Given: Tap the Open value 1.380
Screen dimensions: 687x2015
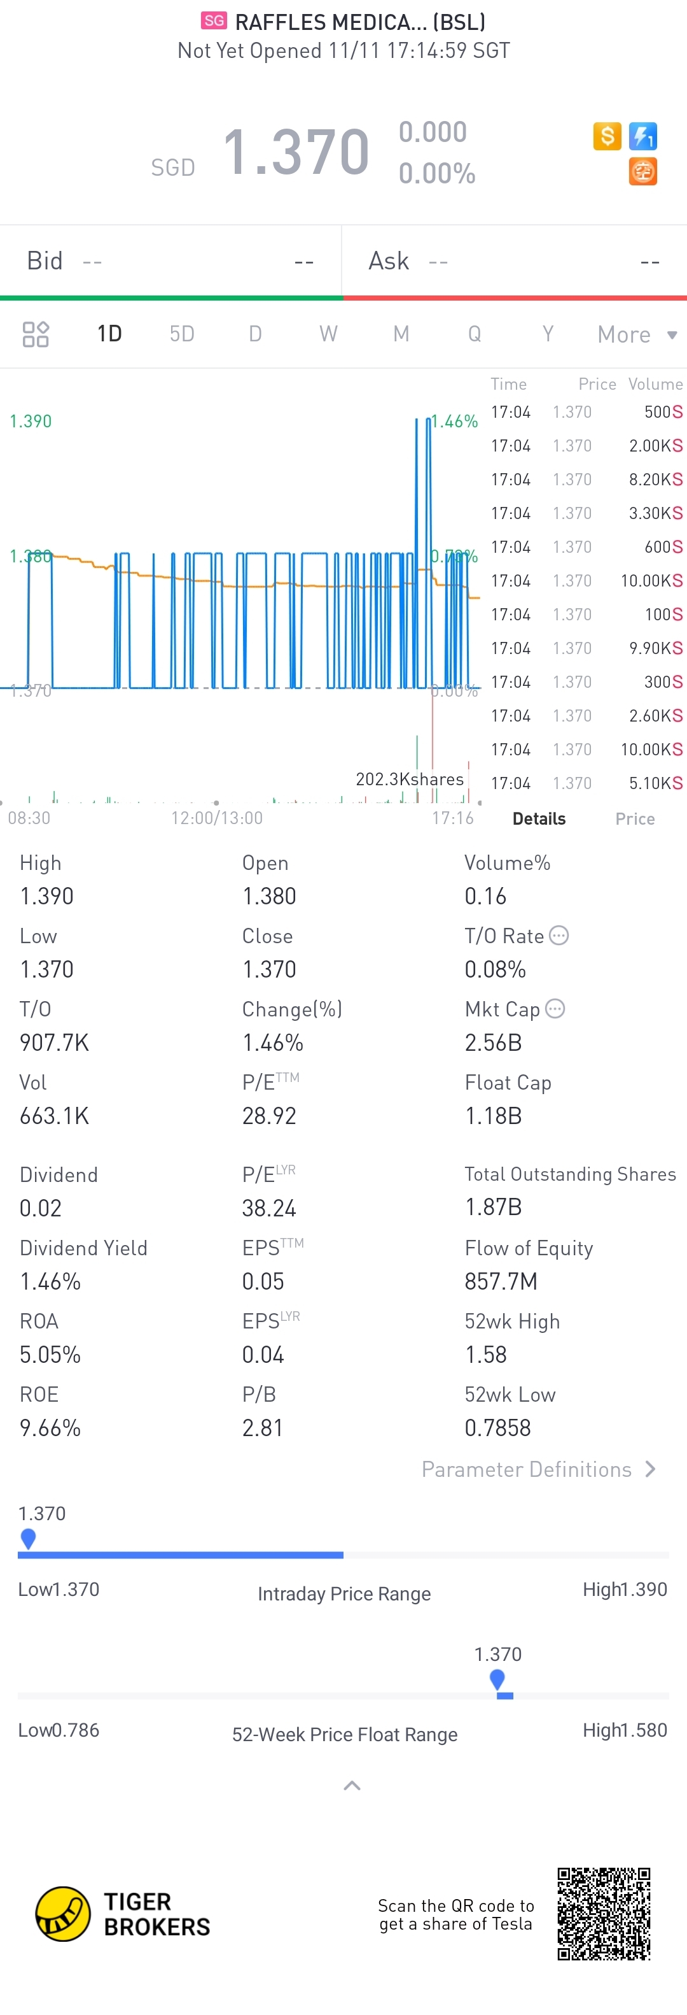Looking at the screenshot, I should tap(269, 897).
